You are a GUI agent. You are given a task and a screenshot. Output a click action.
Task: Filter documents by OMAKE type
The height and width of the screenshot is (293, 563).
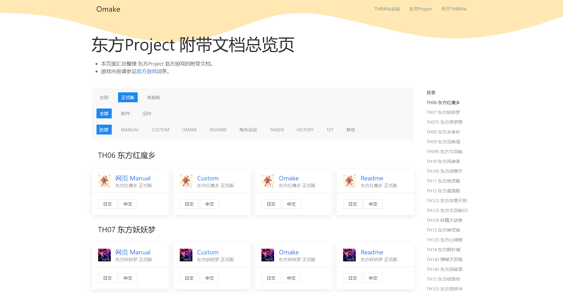point(190,130)
